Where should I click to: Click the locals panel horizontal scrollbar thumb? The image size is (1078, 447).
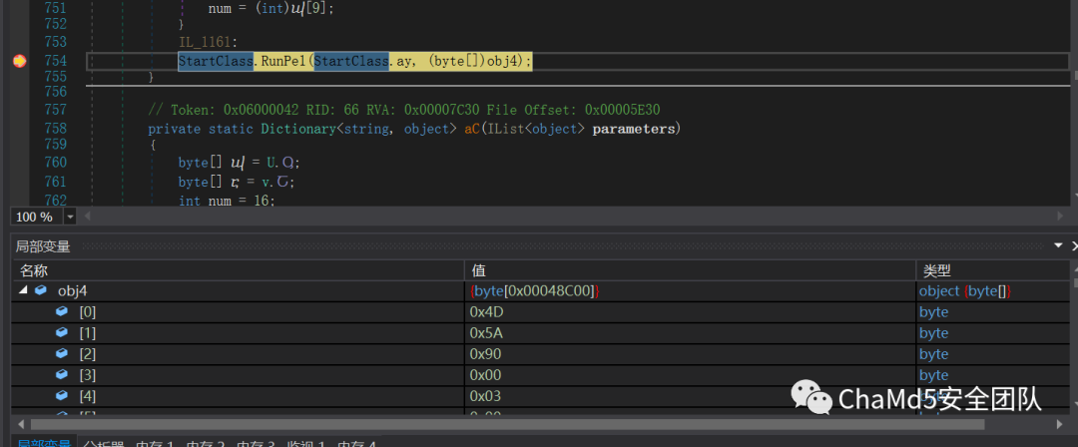(507, 424)
